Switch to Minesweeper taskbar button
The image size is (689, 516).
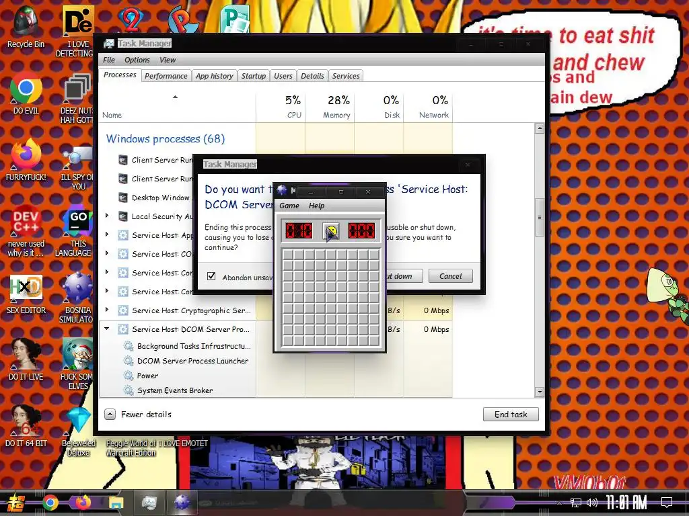pyautogui.click(x=182, y=503)
